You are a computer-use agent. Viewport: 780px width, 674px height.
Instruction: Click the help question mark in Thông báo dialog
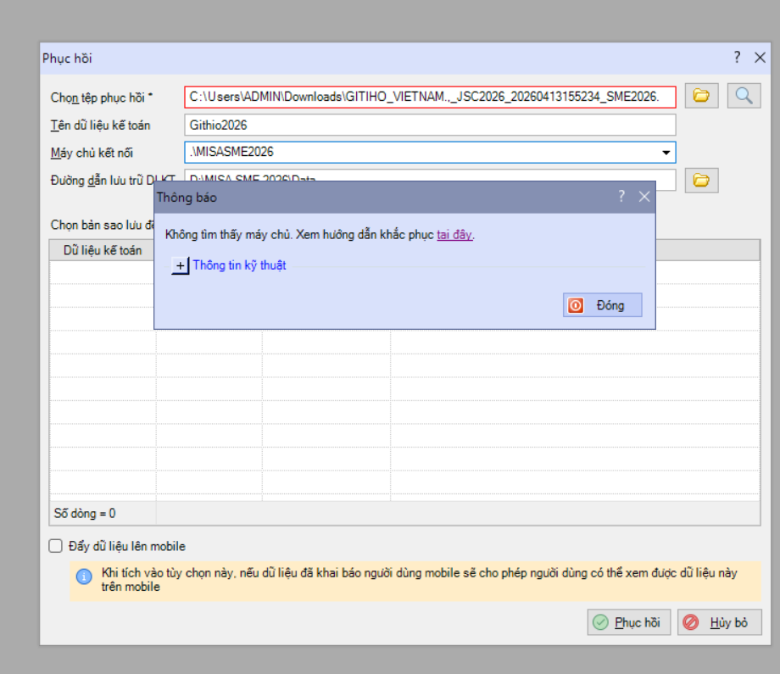[621, 197]
